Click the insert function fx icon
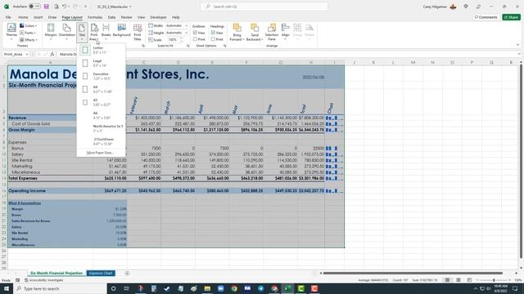Screen dimensions: 524x294 click(52, 54)
